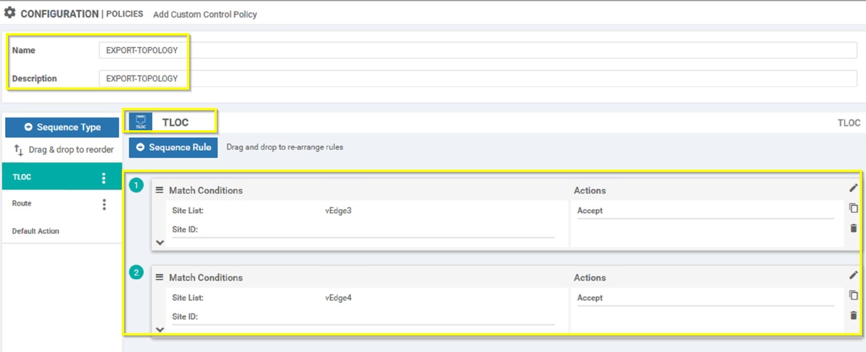This screenshot has width=866, height=352.
Task: Click the Site ID label in rule 2
Action: pos(185,317)
